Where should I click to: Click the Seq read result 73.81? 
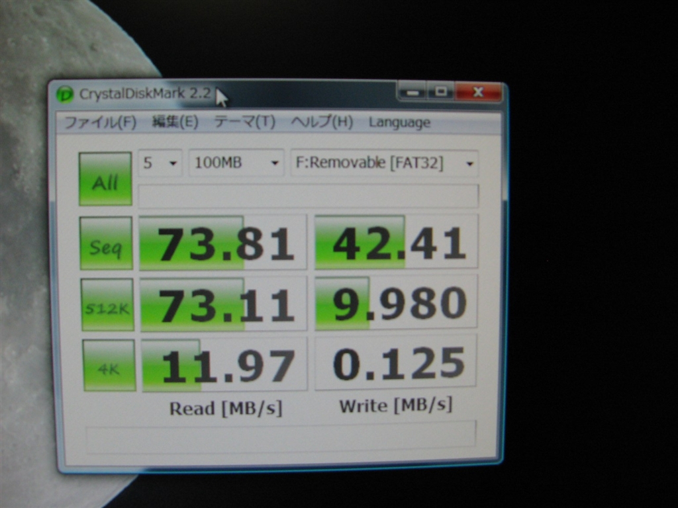pos(222,243)
